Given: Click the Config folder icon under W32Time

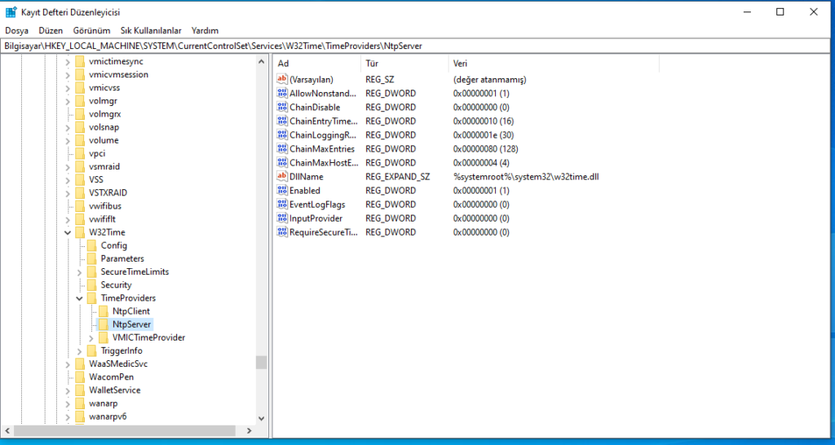Looking at the screenshot, I should click(x=91, y=245).
